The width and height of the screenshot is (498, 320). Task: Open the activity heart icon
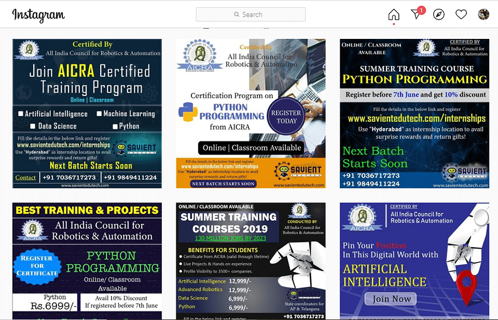[461, 15]
